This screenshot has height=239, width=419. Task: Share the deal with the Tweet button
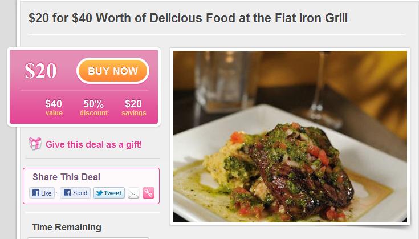[x=109, y=193]
